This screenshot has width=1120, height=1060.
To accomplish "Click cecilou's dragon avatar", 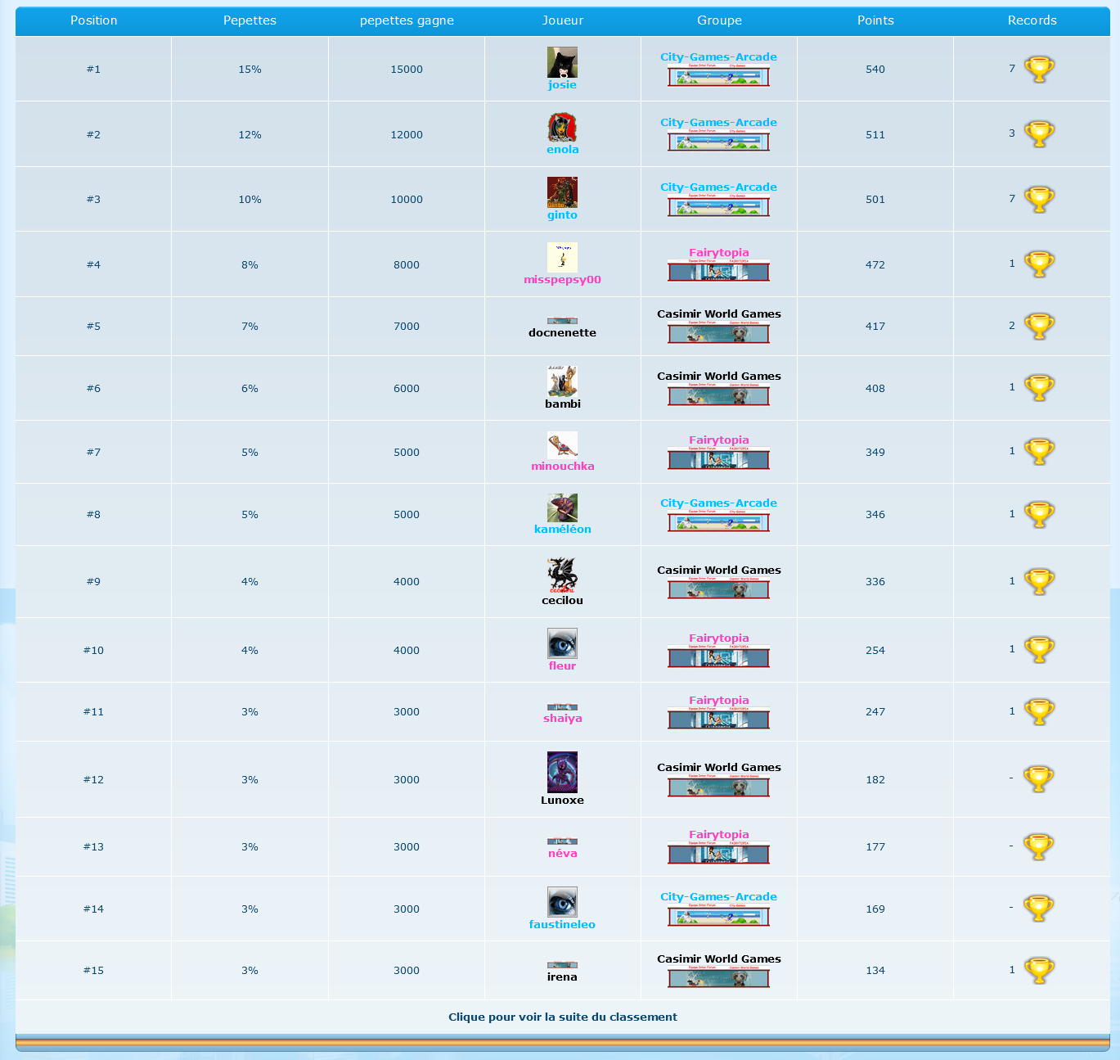I will [x=562, y=575].
